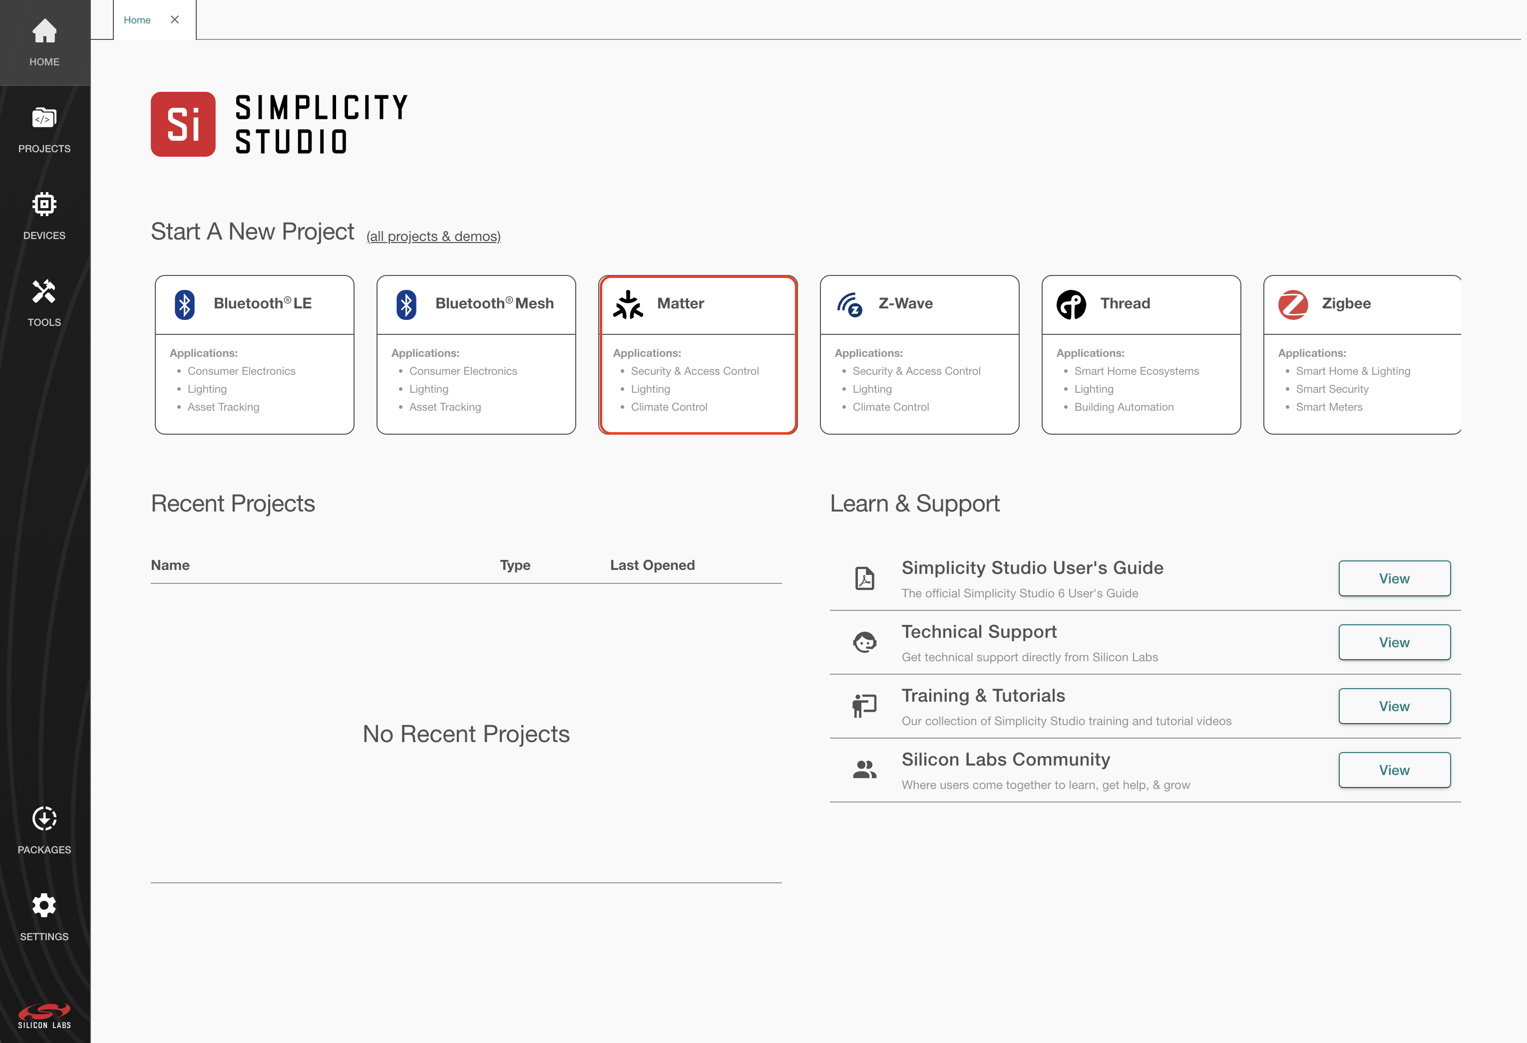
Task: Open the Devices panel from sidebar
Action: pyautogui.click(x=43, y=214)
